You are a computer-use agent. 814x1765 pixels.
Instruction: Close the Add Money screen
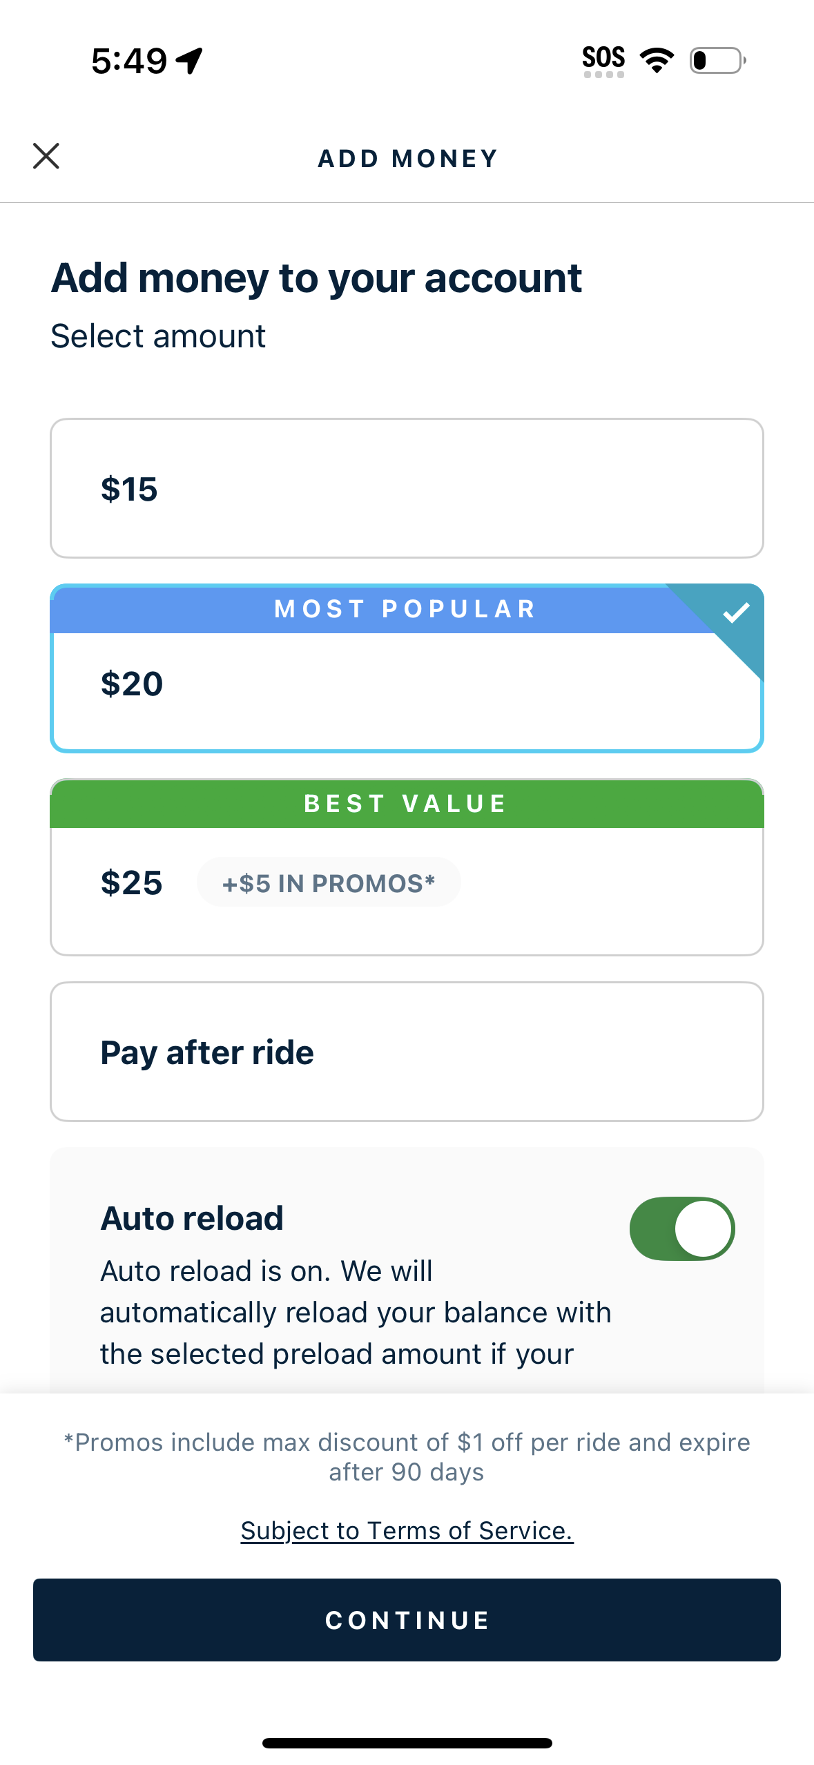(x=46, y=156)
